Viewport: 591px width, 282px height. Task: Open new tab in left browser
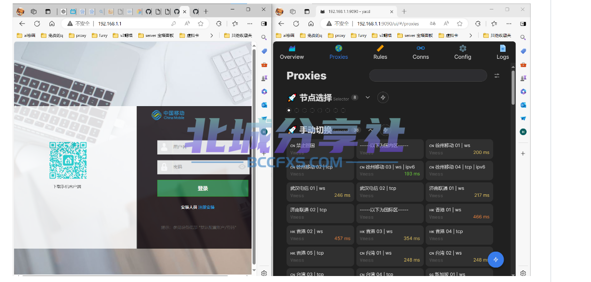coord(206,11)
